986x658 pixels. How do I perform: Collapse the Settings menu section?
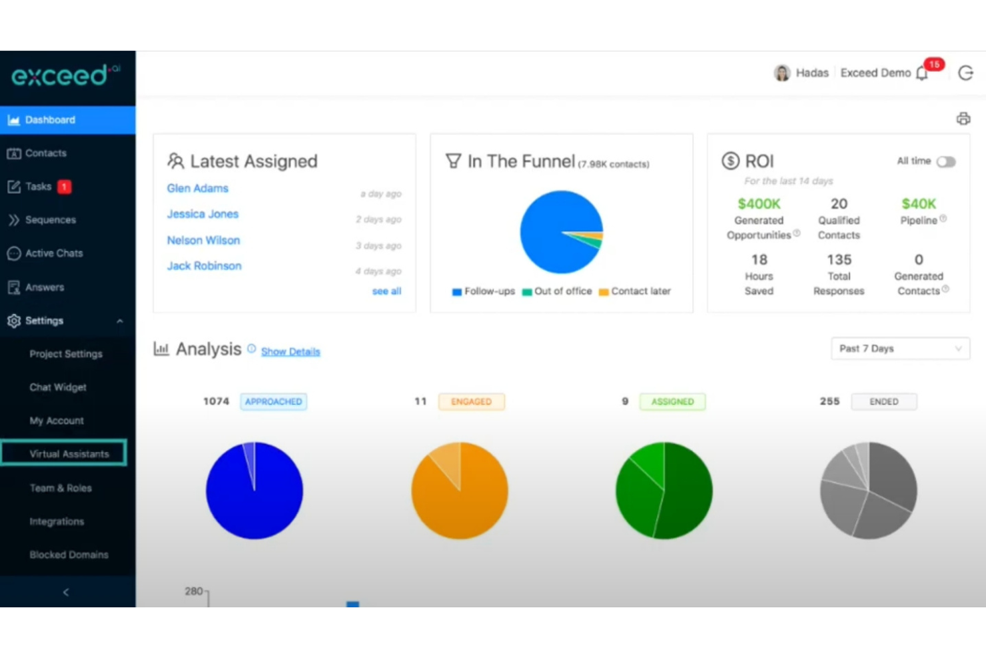[x=120, y=321]
